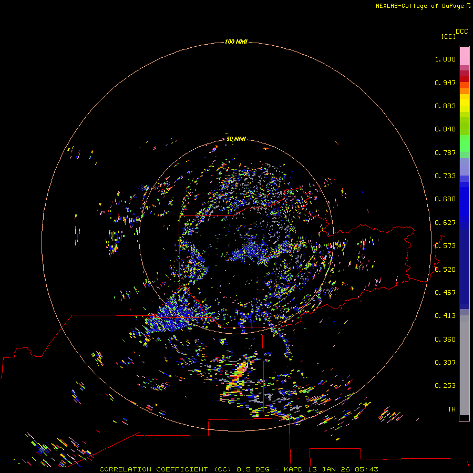Click the 0.893 legend value
Image resolution: width=473 pixels, height=473 pixels.
click(445, 106)
